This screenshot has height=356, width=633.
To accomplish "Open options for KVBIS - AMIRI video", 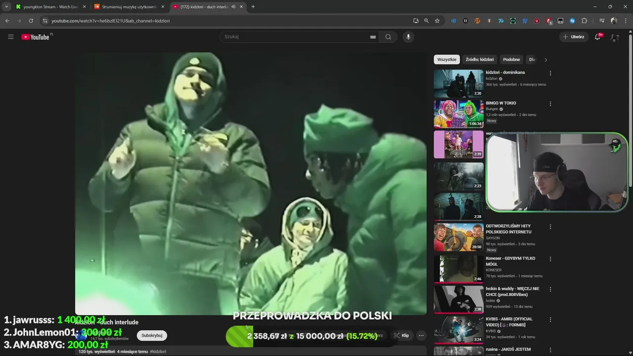I will (x=550, y=320).
